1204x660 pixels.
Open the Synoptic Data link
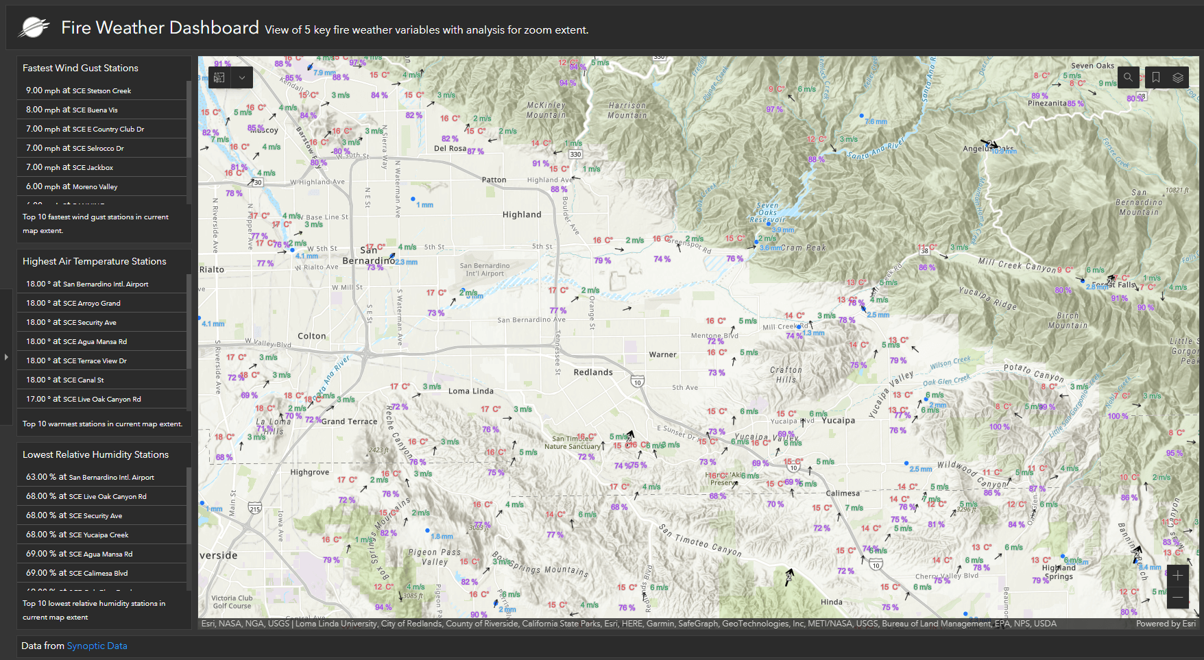[97, 646]
